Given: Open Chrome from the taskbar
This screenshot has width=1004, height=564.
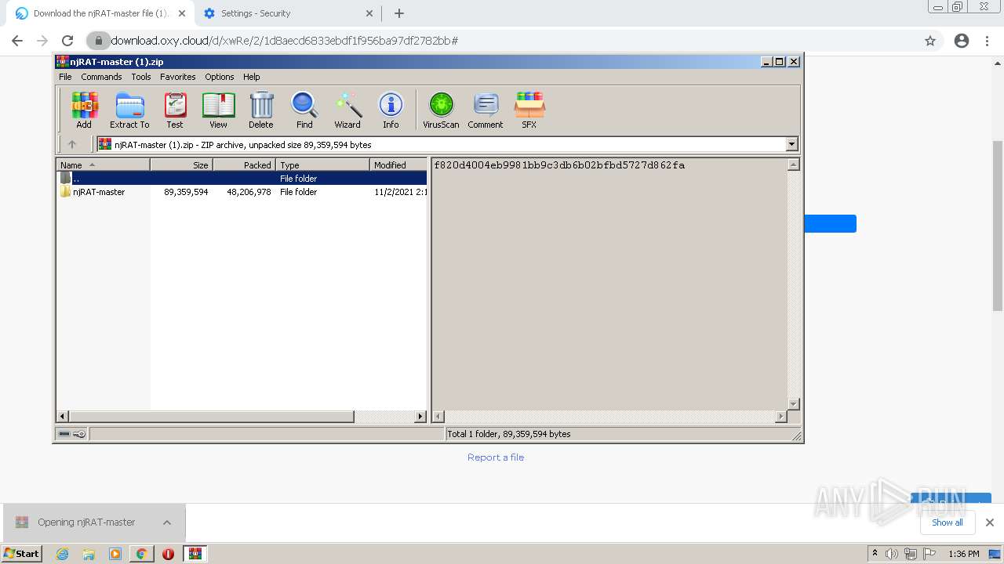Looking at the screenshot, I should point(141,554).
